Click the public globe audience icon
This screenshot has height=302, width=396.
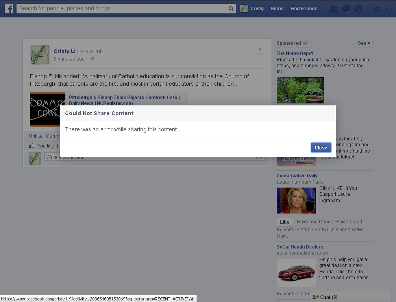point(93,59)
